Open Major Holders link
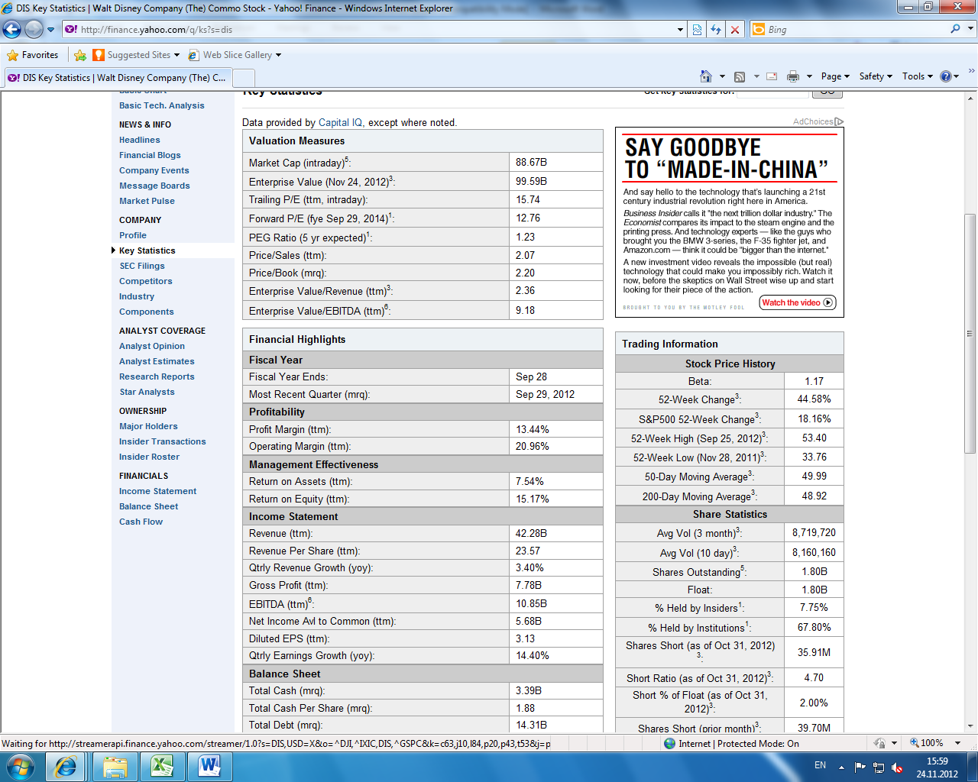Viewport: 978px width, 782px height. click(148, 426)
